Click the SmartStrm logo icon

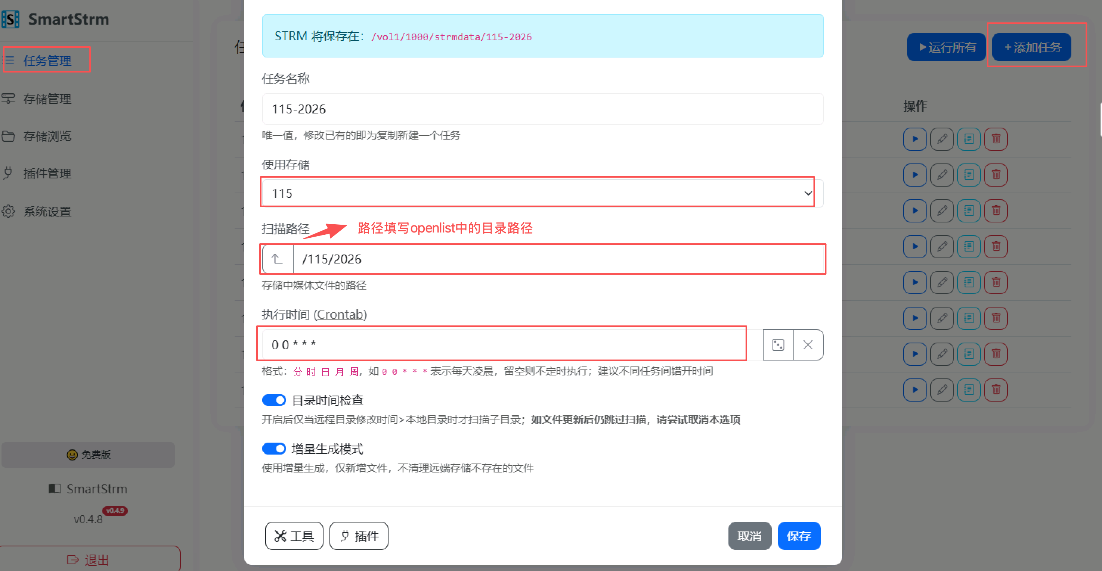tap(11, 19)
